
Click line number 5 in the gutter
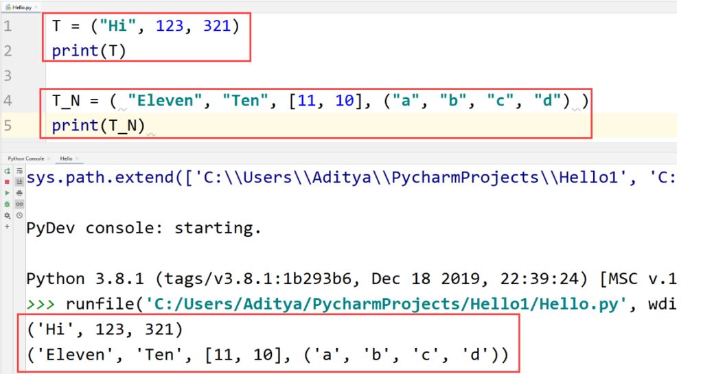point(8,126)
